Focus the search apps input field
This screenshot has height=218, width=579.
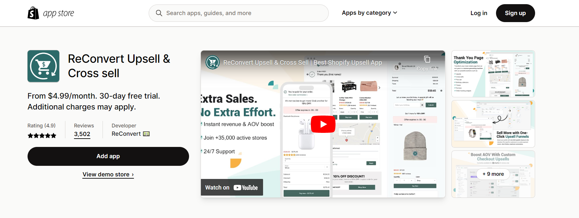239,13
